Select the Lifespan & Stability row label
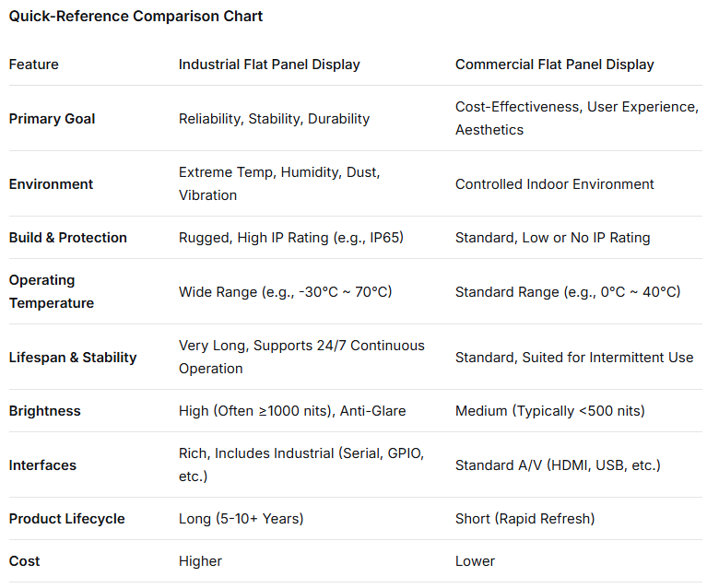Image resolution: width=707 pixels, height=588 pixels. click(73, 358)
